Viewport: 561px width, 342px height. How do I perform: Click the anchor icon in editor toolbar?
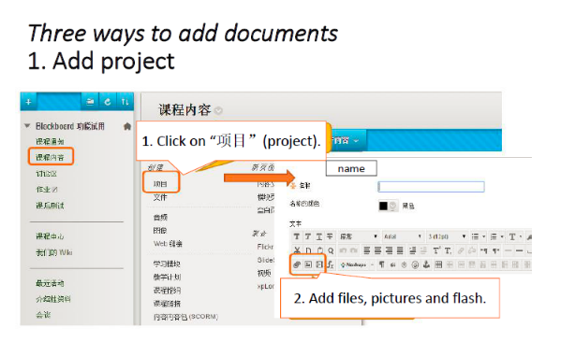click(x=426, y=264)
